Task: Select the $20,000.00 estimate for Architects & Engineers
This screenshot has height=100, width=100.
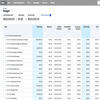Action: (39, 40)
